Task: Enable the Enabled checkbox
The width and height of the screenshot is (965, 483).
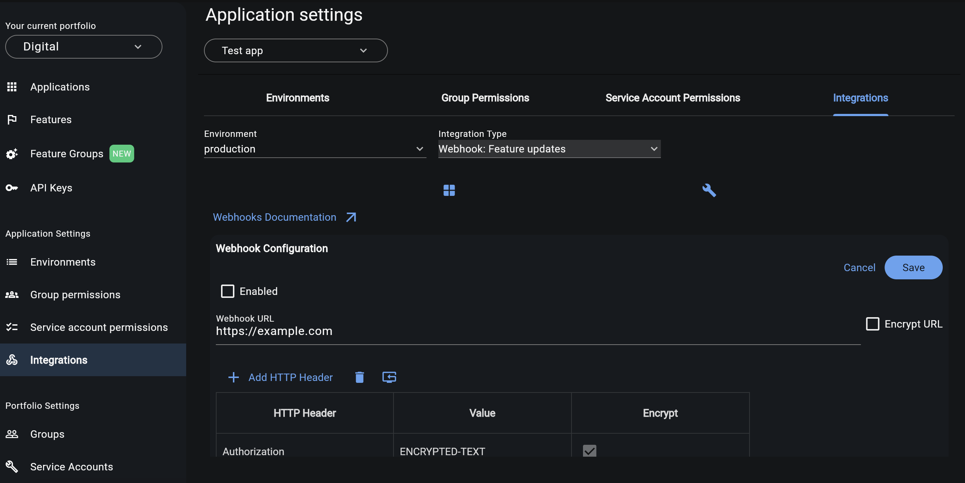Action: 227,291
